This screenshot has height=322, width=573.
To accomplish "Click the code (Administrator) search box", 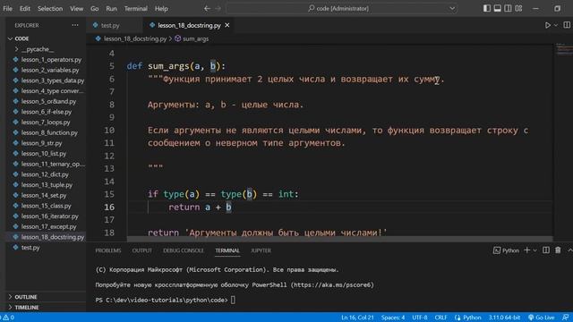I will point(342,8).
